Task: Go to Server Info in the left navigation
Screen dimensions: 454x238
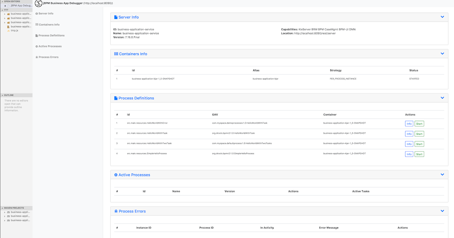Action: [x=44, y=14]
